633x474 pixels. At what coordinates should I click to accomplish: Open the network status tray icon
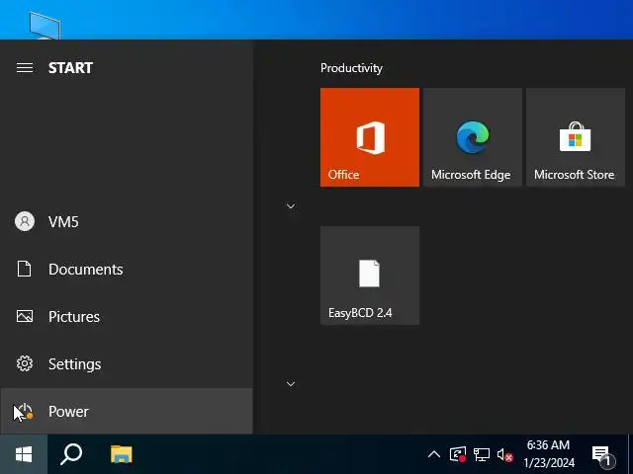(482, 454)
